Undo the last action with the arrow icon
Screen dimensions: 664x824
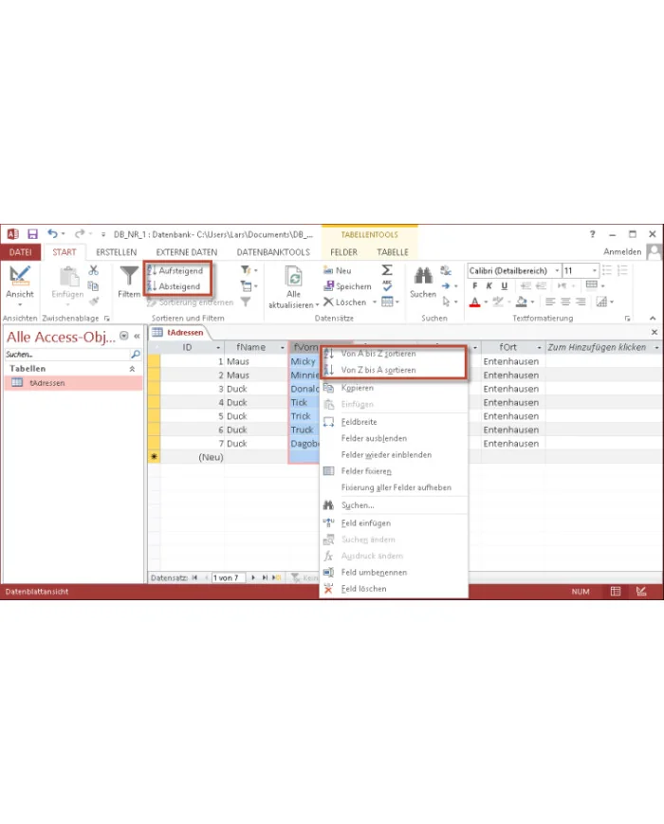[x=52, y=233]
